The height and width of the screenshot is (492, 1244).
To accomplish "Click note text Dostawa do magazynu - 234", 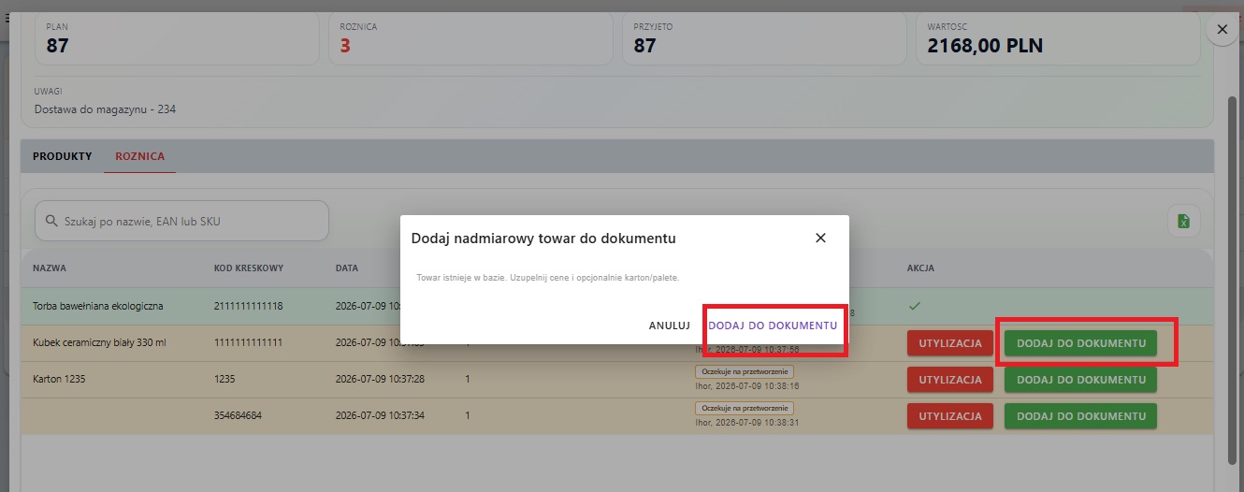I will point(105,109).
